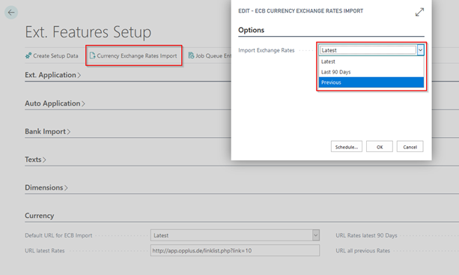Click the URL latest Rates input field
459x275 pixels.
point(235,251)
